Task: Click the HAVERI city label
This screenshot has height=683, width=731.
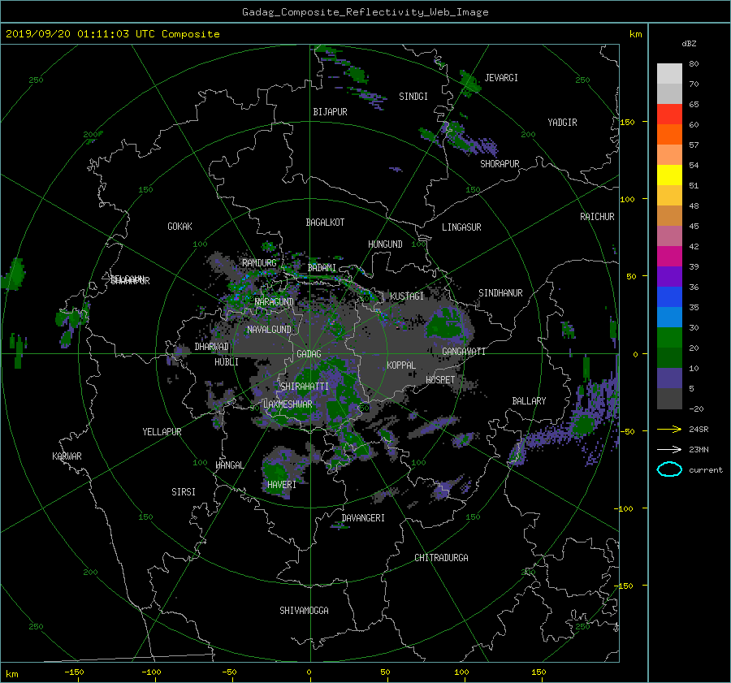Action: coord(282,485)
